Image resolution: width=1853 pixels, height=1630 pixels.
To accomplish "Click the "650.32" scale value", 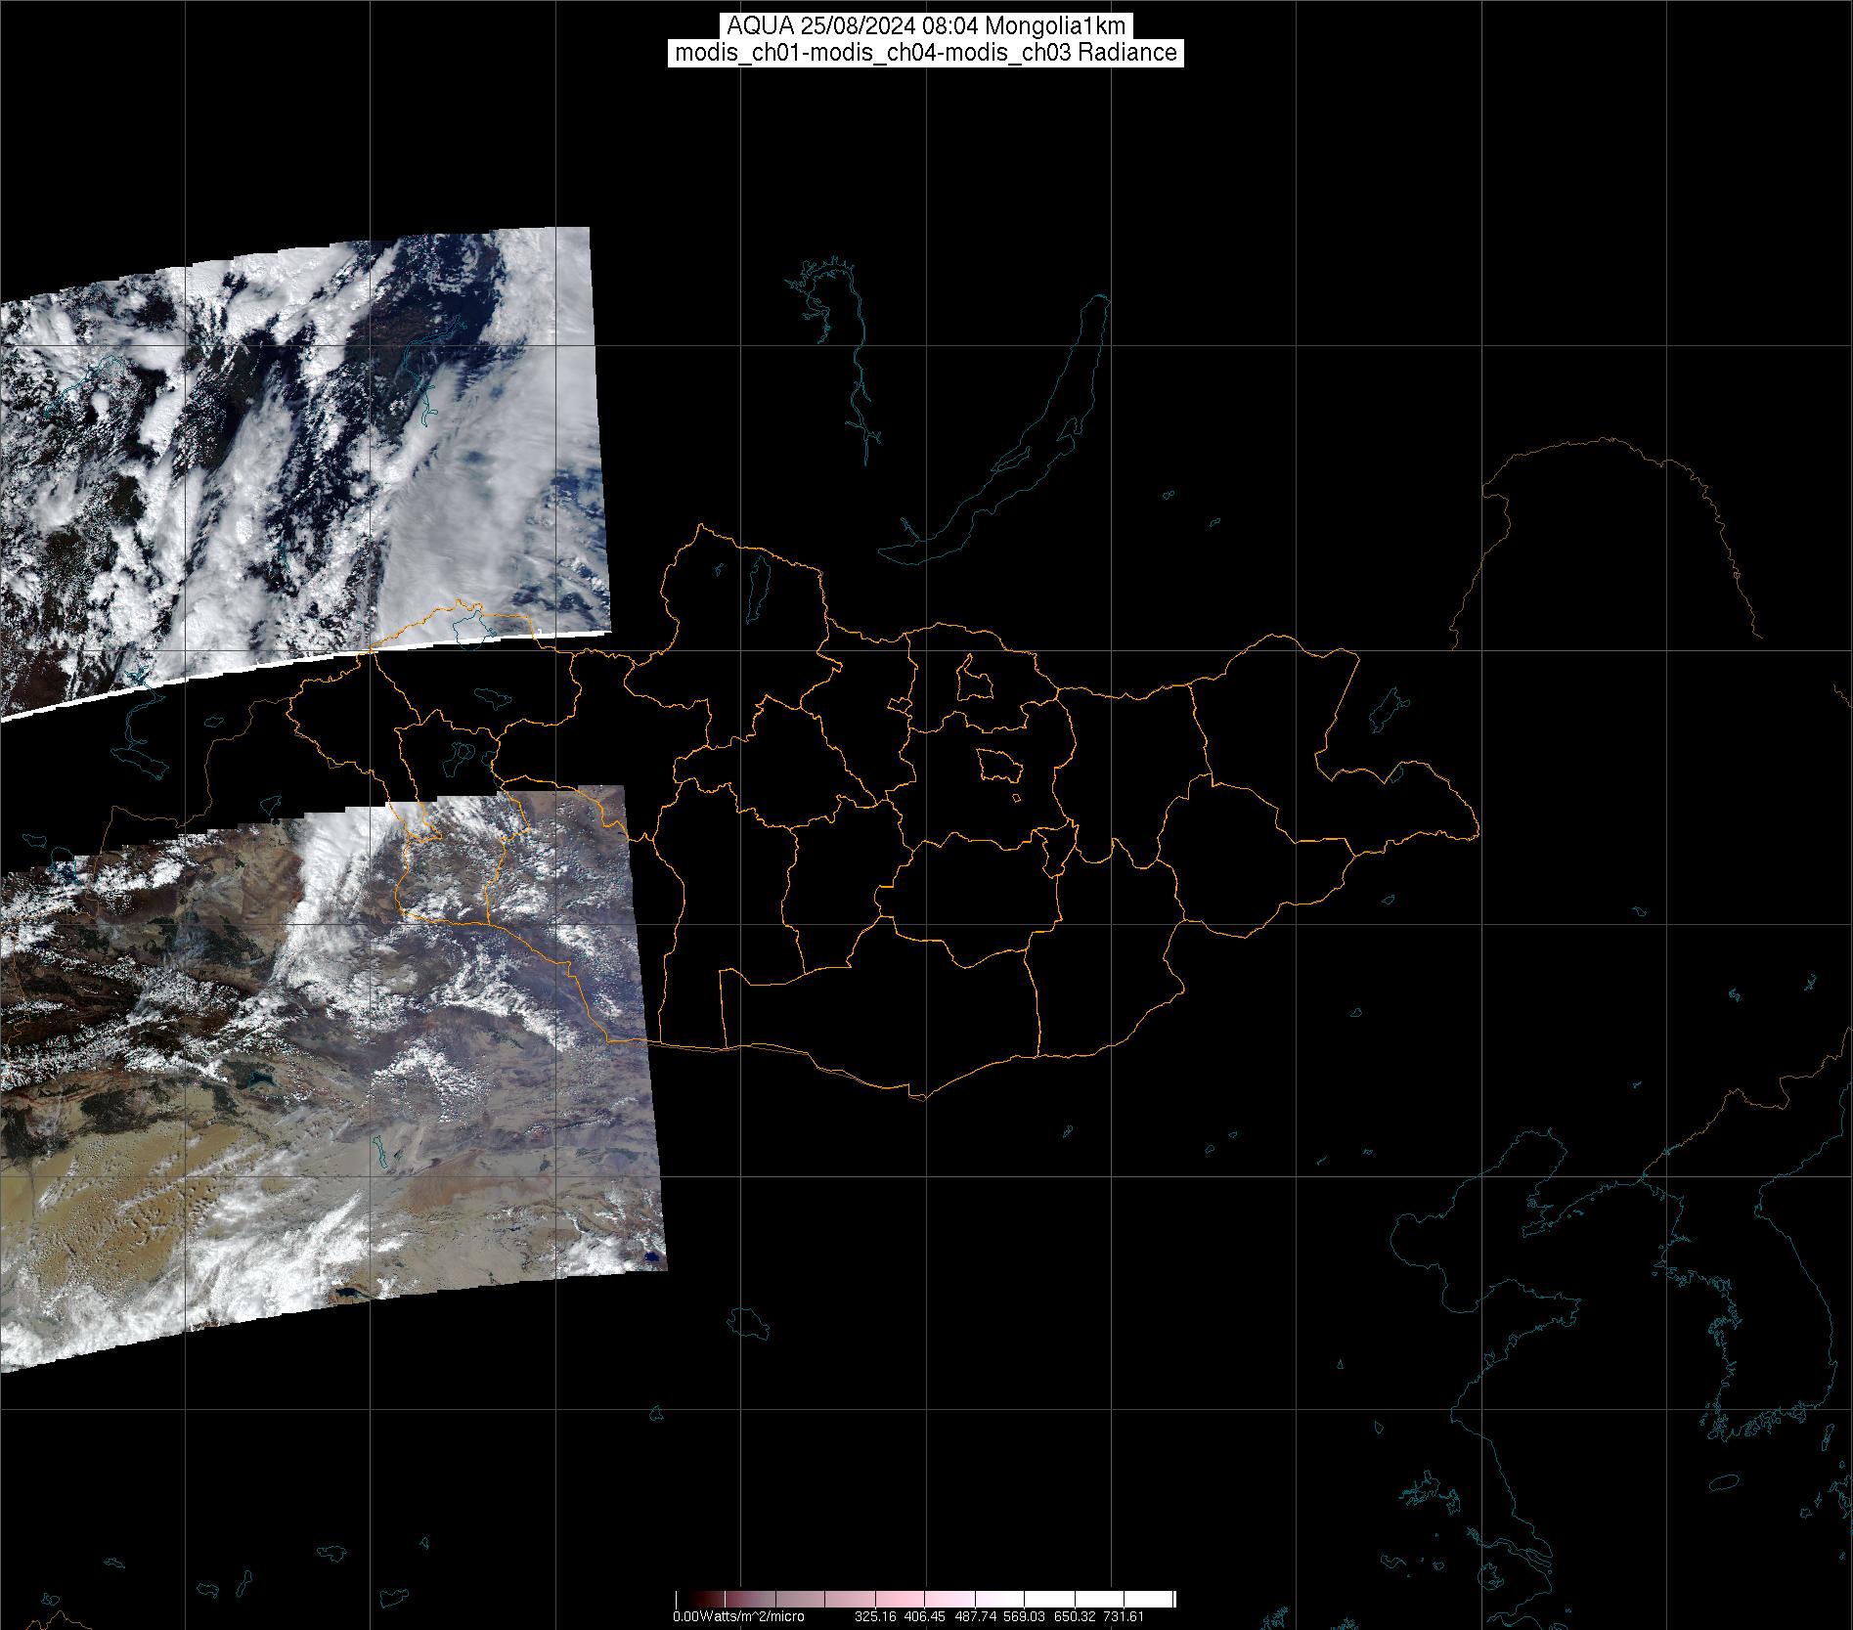I will coord(1075,1616).
